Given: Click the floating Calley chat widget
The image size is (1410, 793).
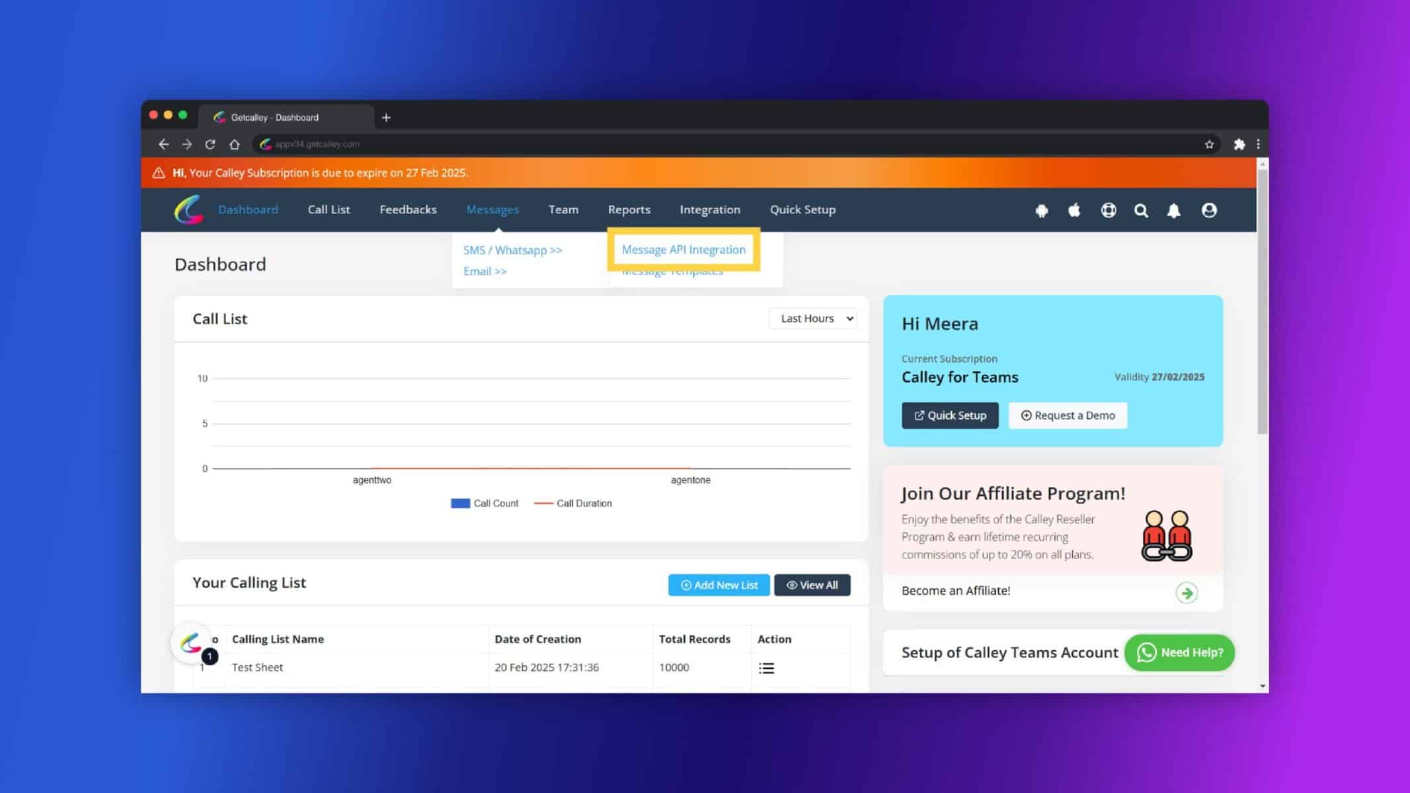Looking at the screenshot, I should [x=191, y=642].
